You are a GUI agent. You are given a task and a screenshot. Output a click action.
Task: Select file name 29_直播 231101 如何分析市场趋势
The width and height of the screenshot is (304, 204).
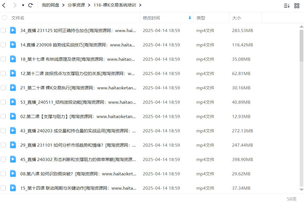tap(78, 145)
